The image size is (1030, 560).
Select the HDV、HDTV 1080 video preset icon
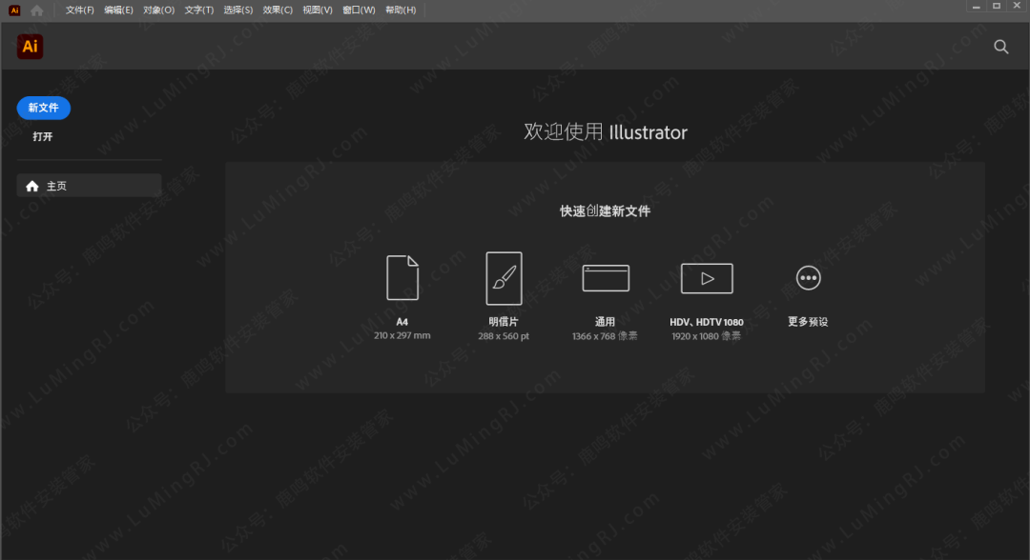pos(706,277)
